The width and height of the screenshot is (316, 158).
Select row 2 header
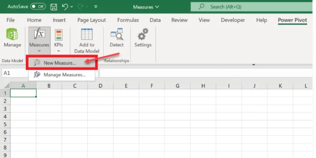pyautogui.click(x=5, y=101)
